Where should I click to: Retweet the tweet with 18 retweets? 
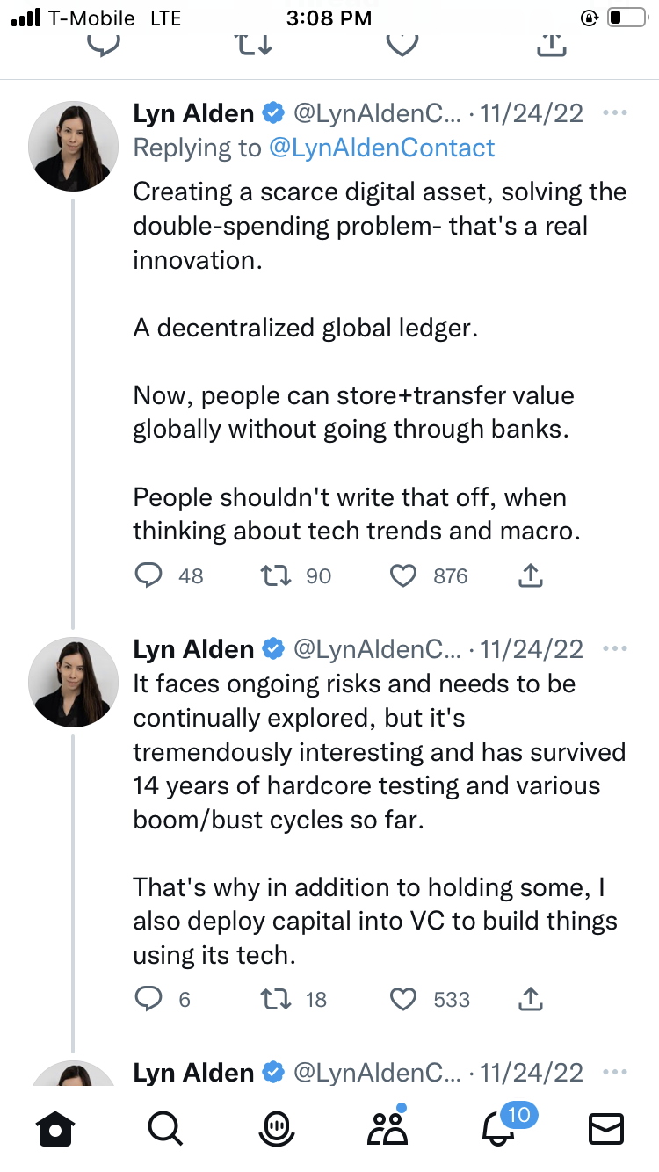click(x=277, y=999)
